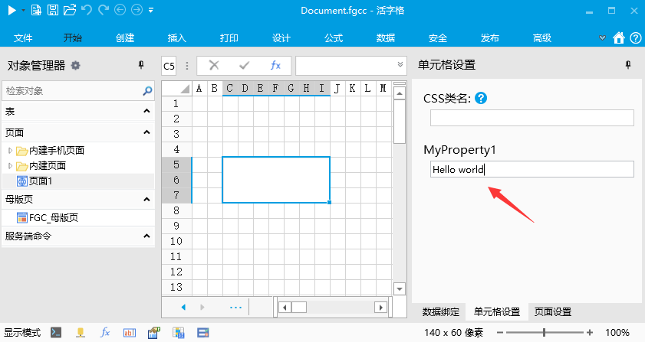The image size is (645, 342).
Task: Switch to the 公式 ribbon tab
Action: [334, 38]
